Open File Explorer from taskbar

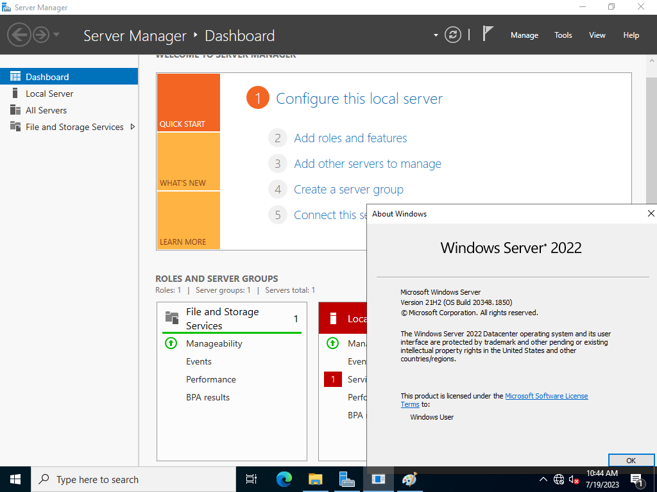(x=316, y=479)
